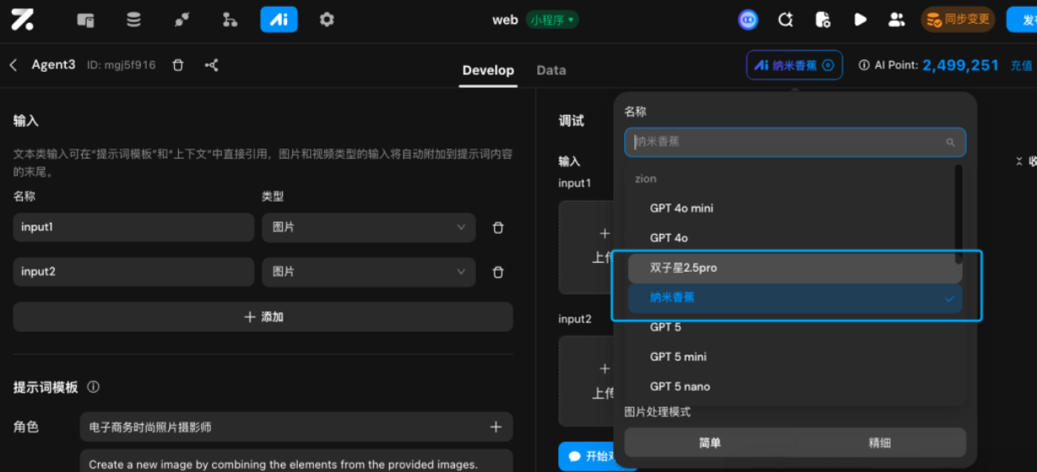
Task: Open the UI pages design icon
Action: (x=85, y=19)
